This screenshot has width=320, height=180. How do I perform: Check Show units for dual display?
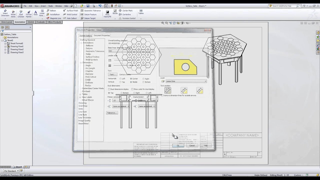pyautogui.click(x=132, y=89)
